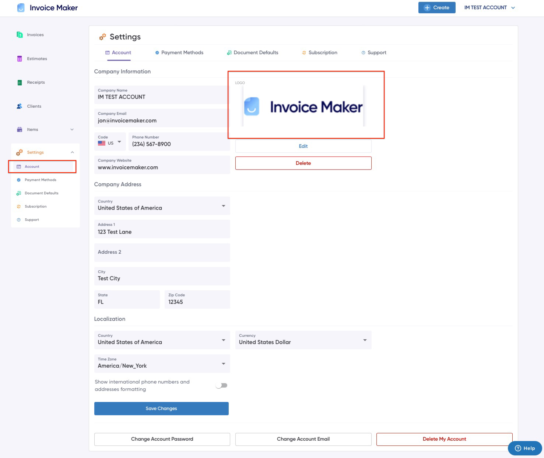Image resolution: width=544 pixels, height=458 pixels.
Task: Click the sidebar Document Defaults icon
Action: 19,193
